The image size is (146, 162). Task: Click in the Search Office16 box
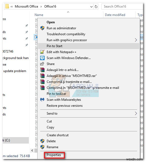(x=122, y=7)
